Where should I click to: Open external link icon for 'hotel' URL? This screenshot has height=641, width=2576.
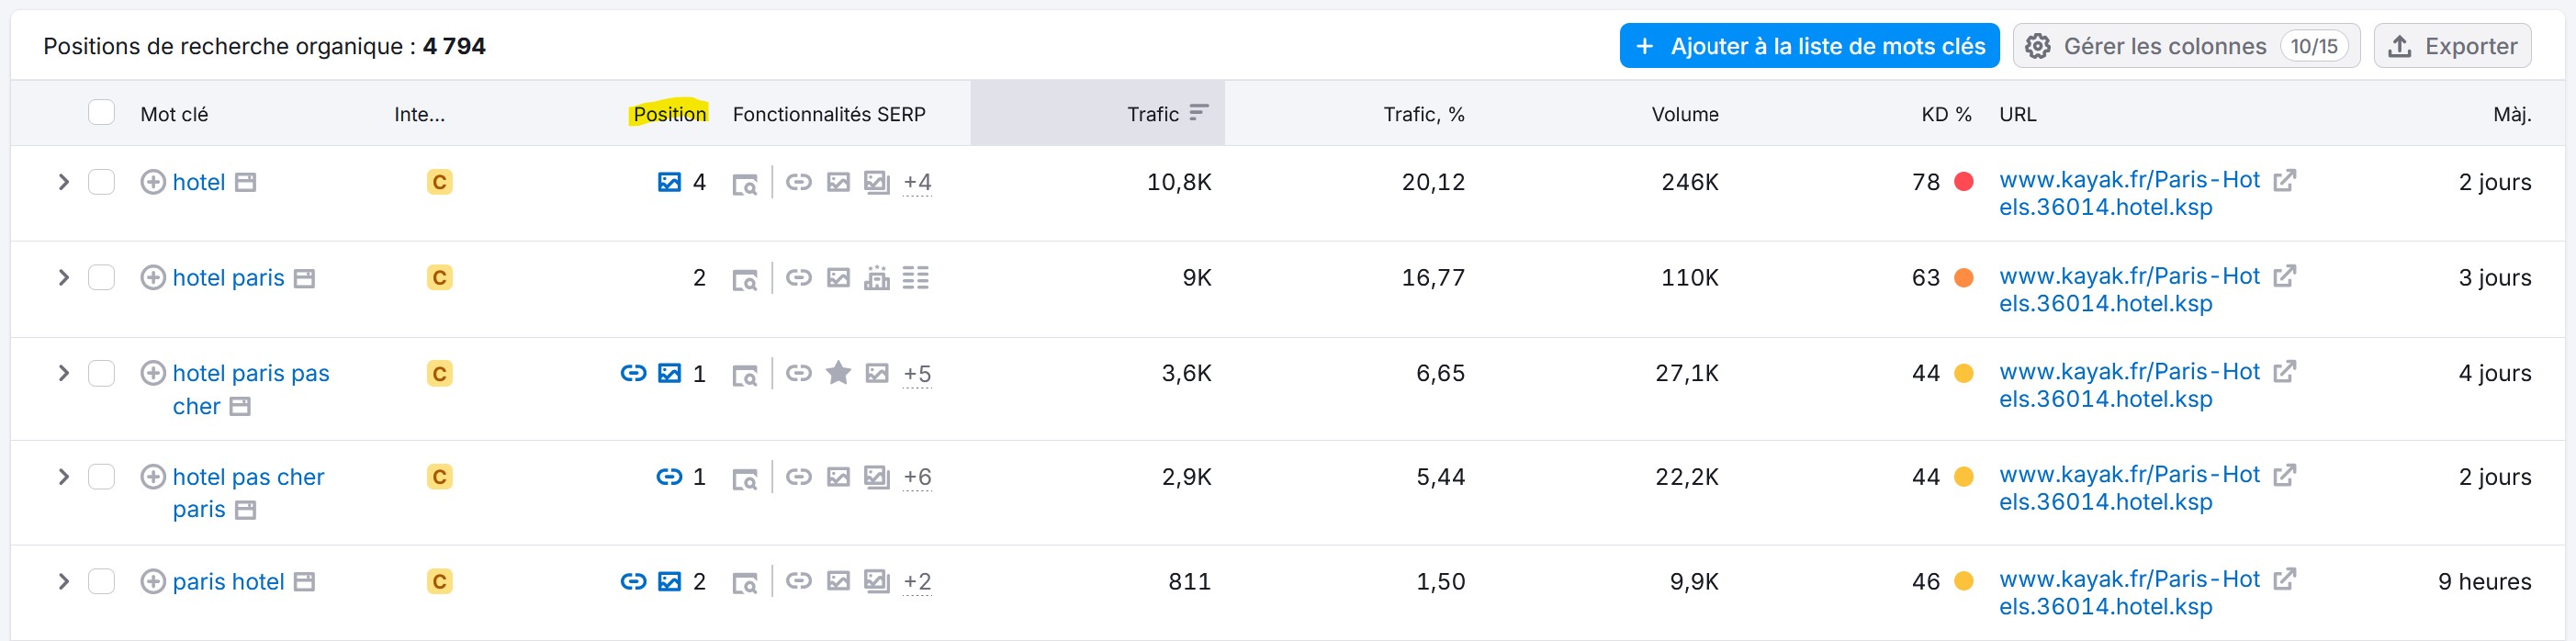coord(2284,181)
